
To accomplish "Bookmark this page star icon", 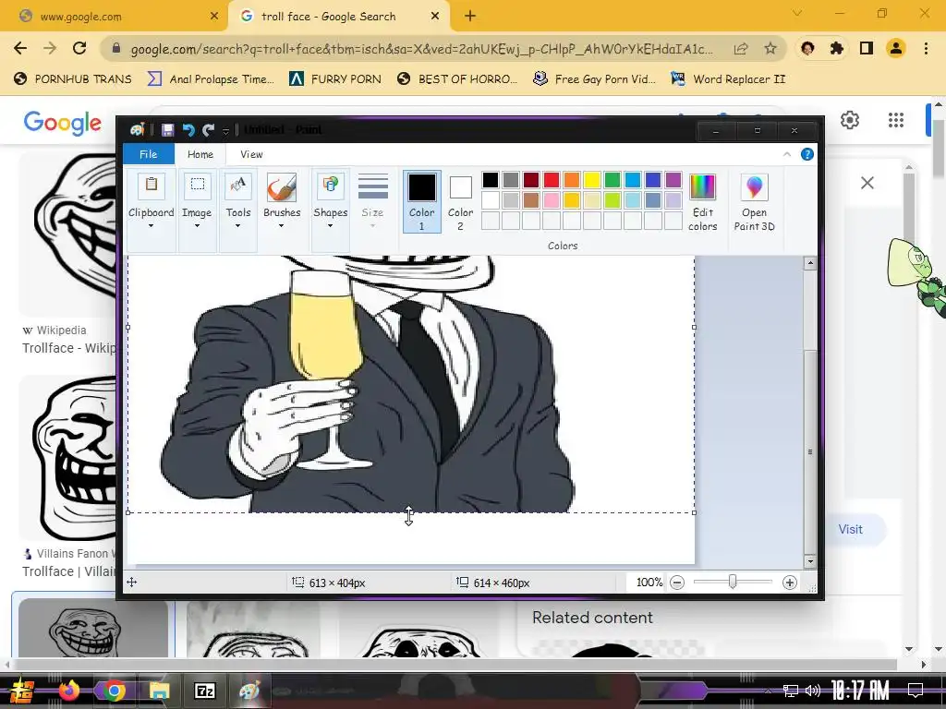I will point(770,49).
